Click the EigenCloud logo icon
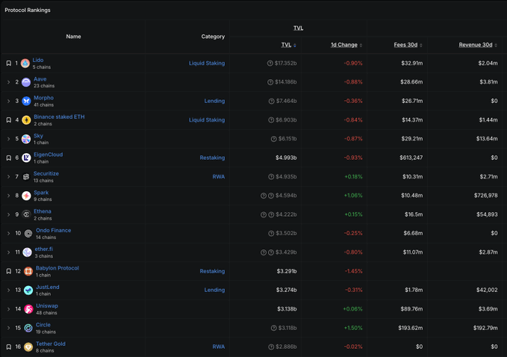 click(26, 158)
